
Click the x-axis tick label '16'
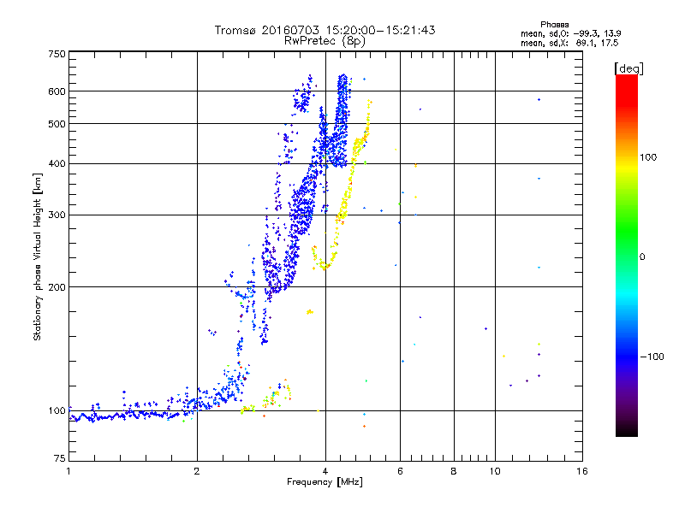[582, 471]
